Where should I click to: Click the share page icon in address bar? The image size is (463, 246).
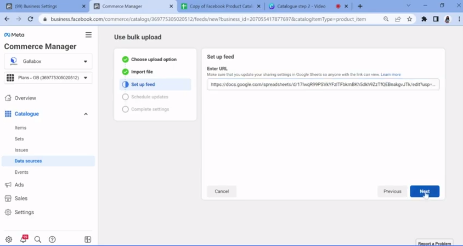[398, 19]
